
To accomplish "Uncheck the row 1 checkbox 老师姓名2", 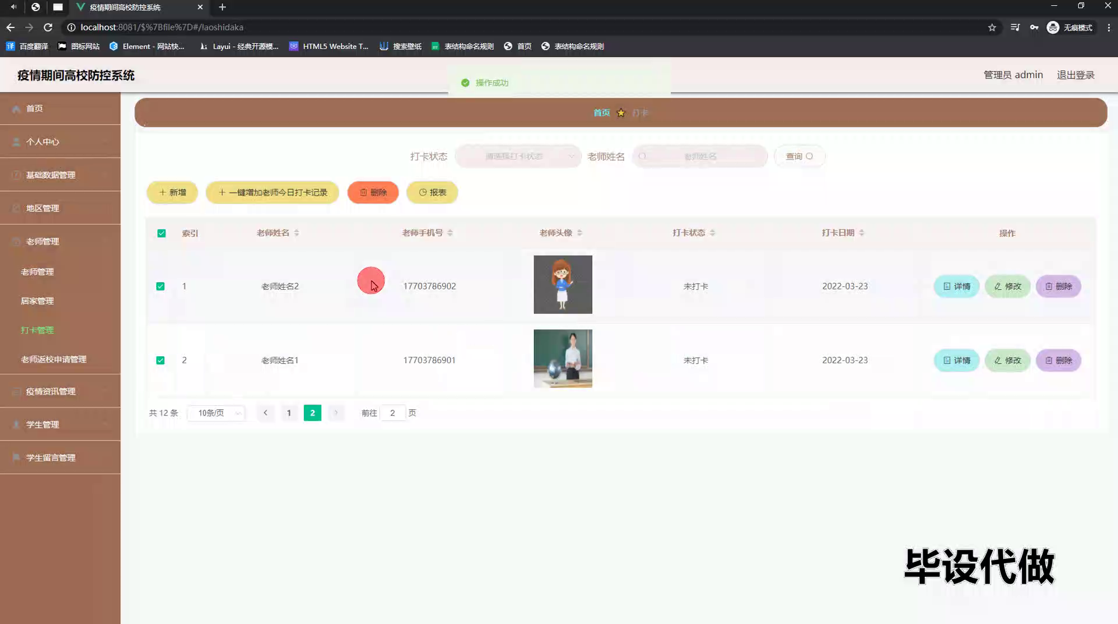I will pyautogui.click(x=160, y=286).
